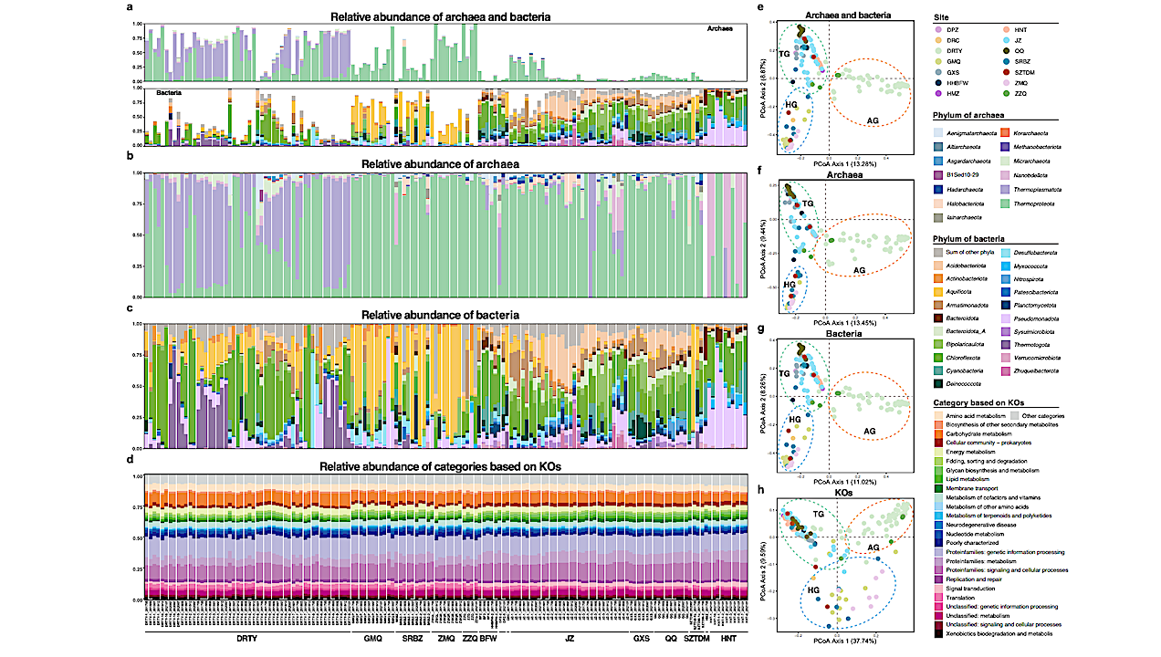Select the Thermoproteota legend key in archaea phylum list
The height and width of the screenshot is (657, 1161).
pos(1005,204)
